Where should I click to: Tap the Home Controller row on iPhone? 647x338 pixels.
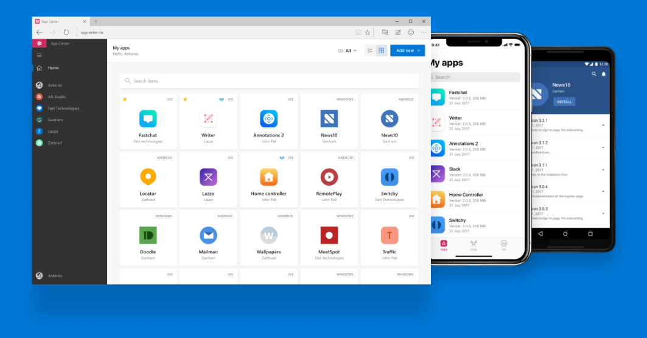[477, 199]
